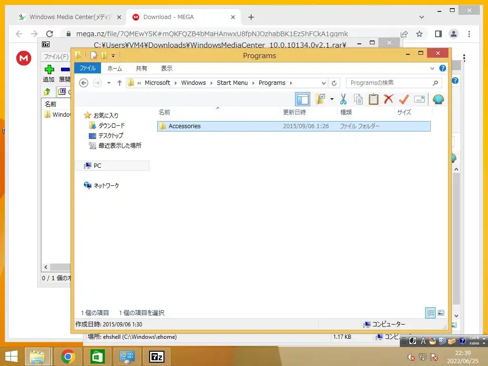
Task: Click the Properties quick access icon in title bar
Action: click(94, 55)
